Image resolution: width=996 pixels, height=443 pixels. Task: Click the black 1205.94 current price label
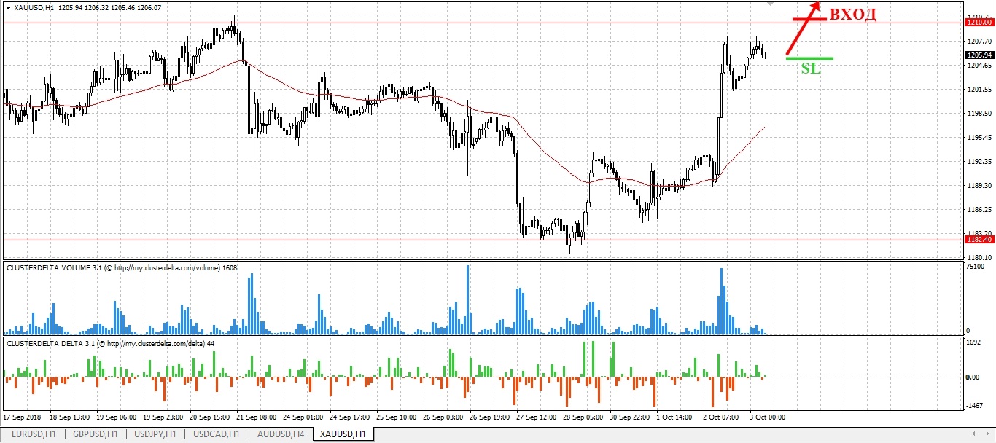(979, 55)
